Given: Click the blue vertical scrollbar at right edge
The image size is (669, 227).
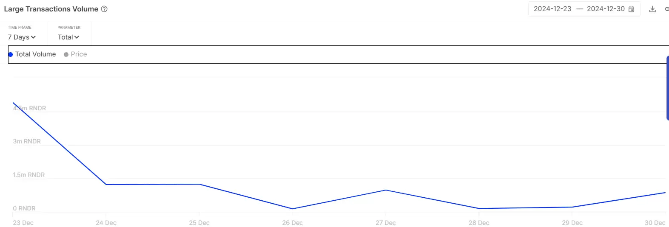Looking at the screenshot, I should [x=667, y=88].
